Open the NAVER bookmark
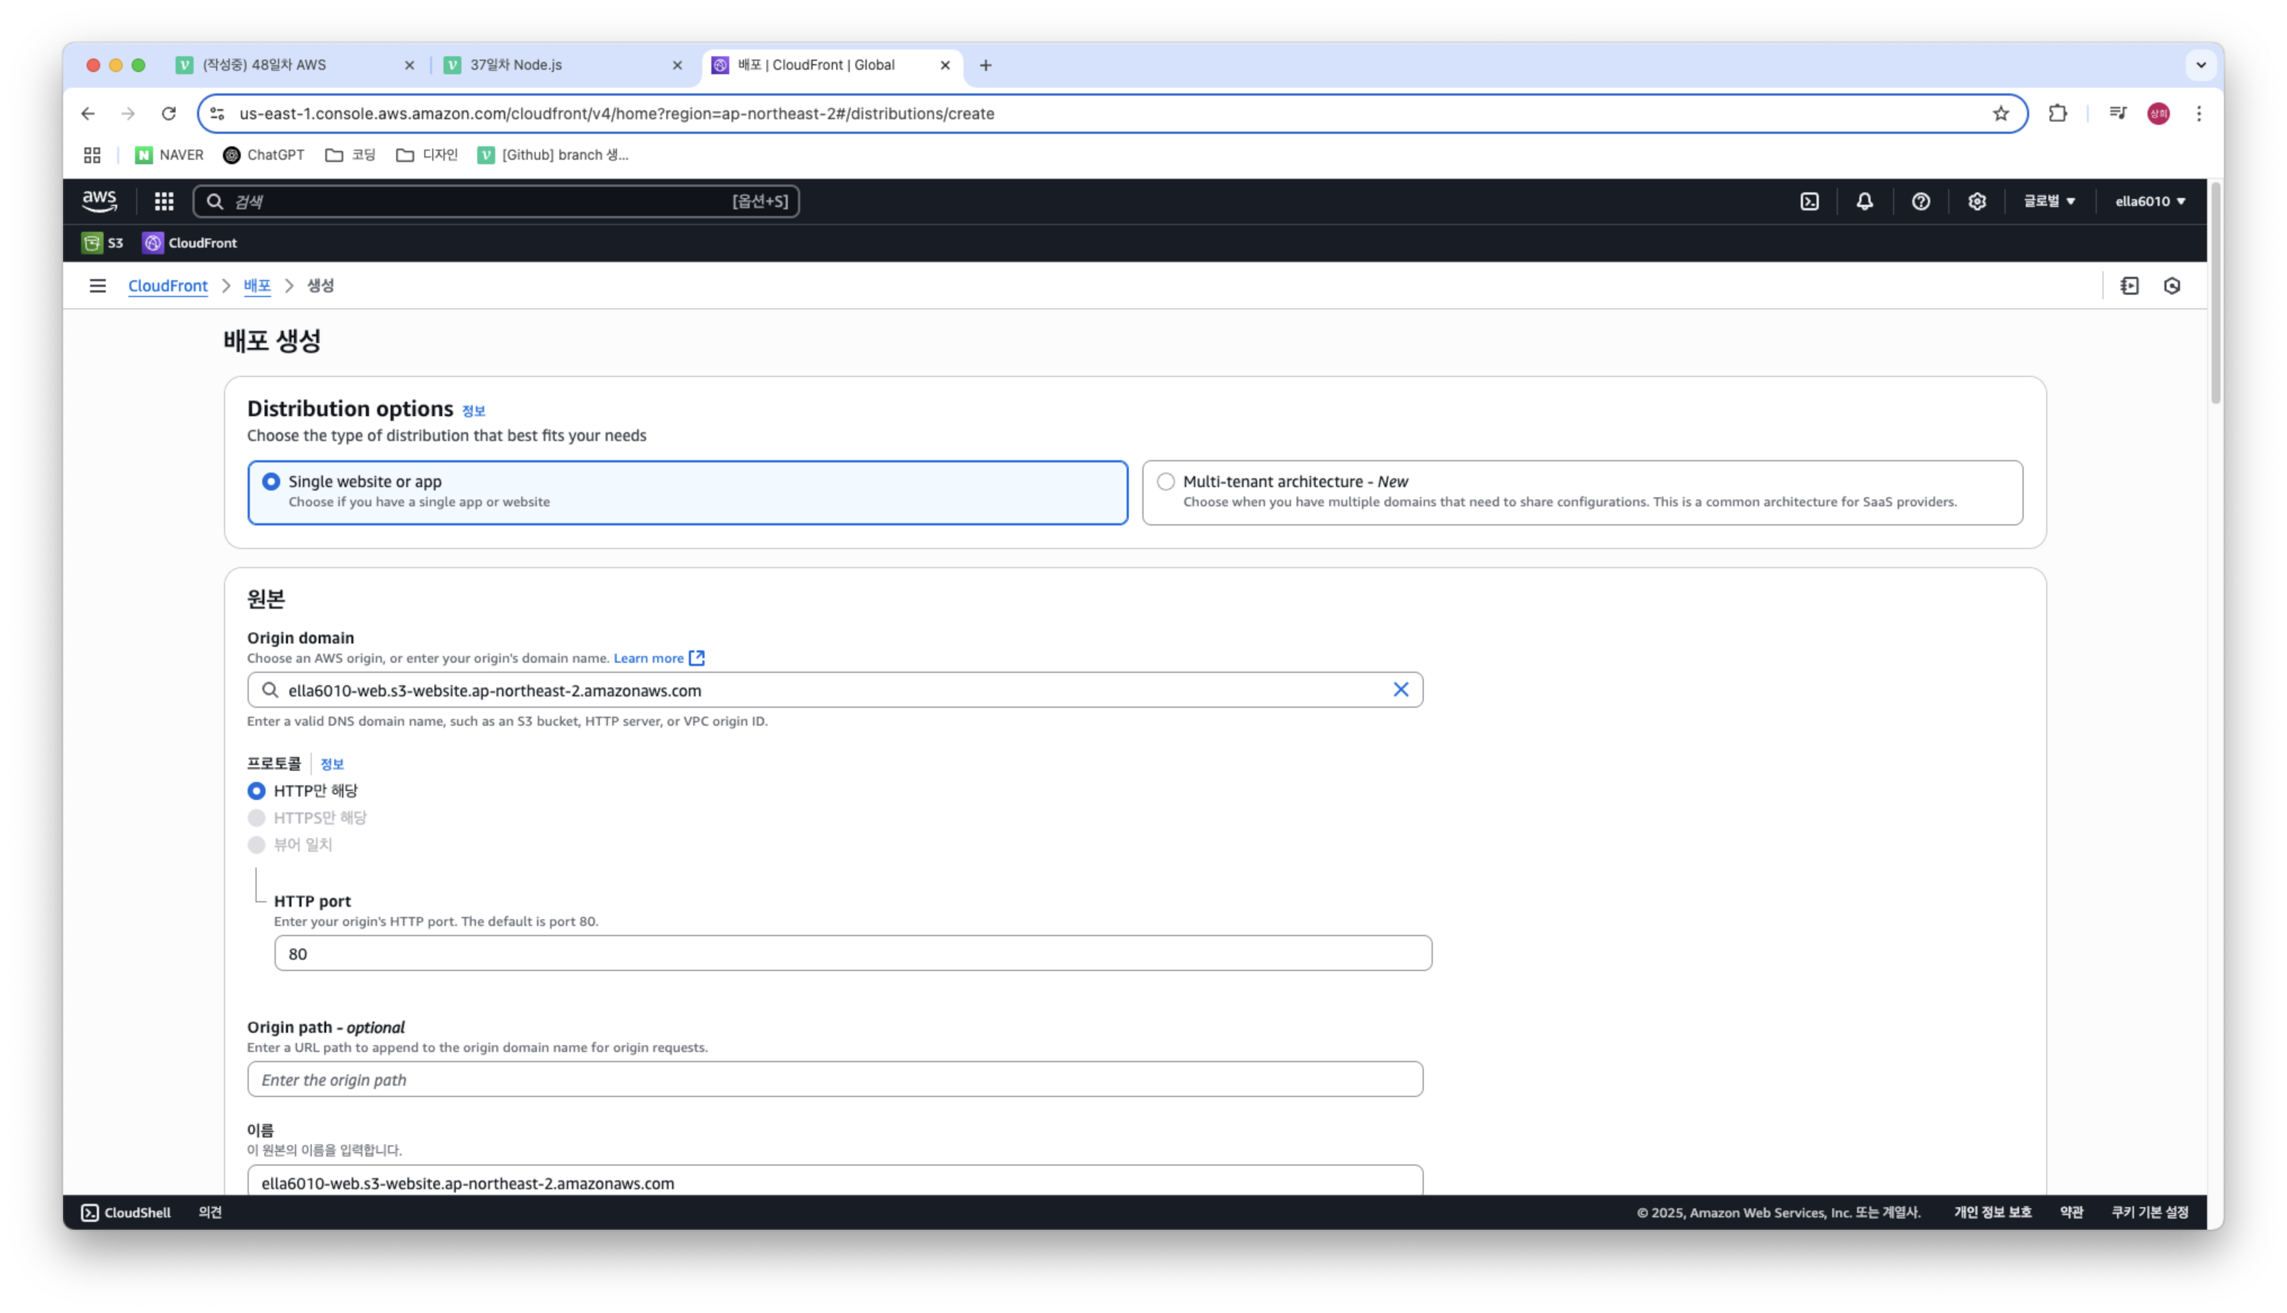This screenshot has width=2287, height=1313. coord(169,155)
